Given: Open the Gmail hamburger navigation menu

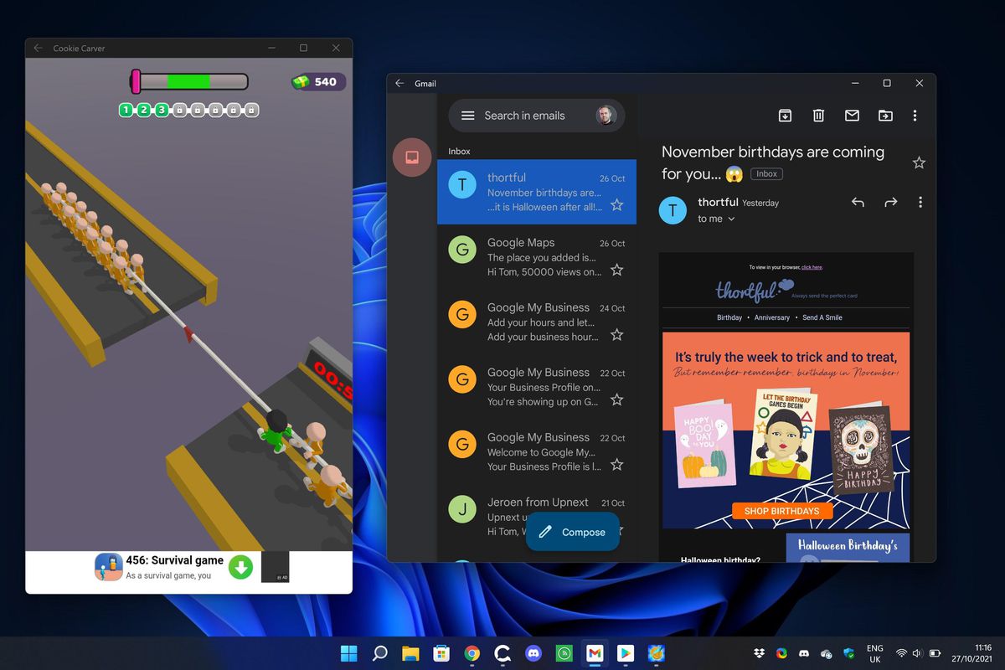Looking at the screenshot, I should point(468,116).
